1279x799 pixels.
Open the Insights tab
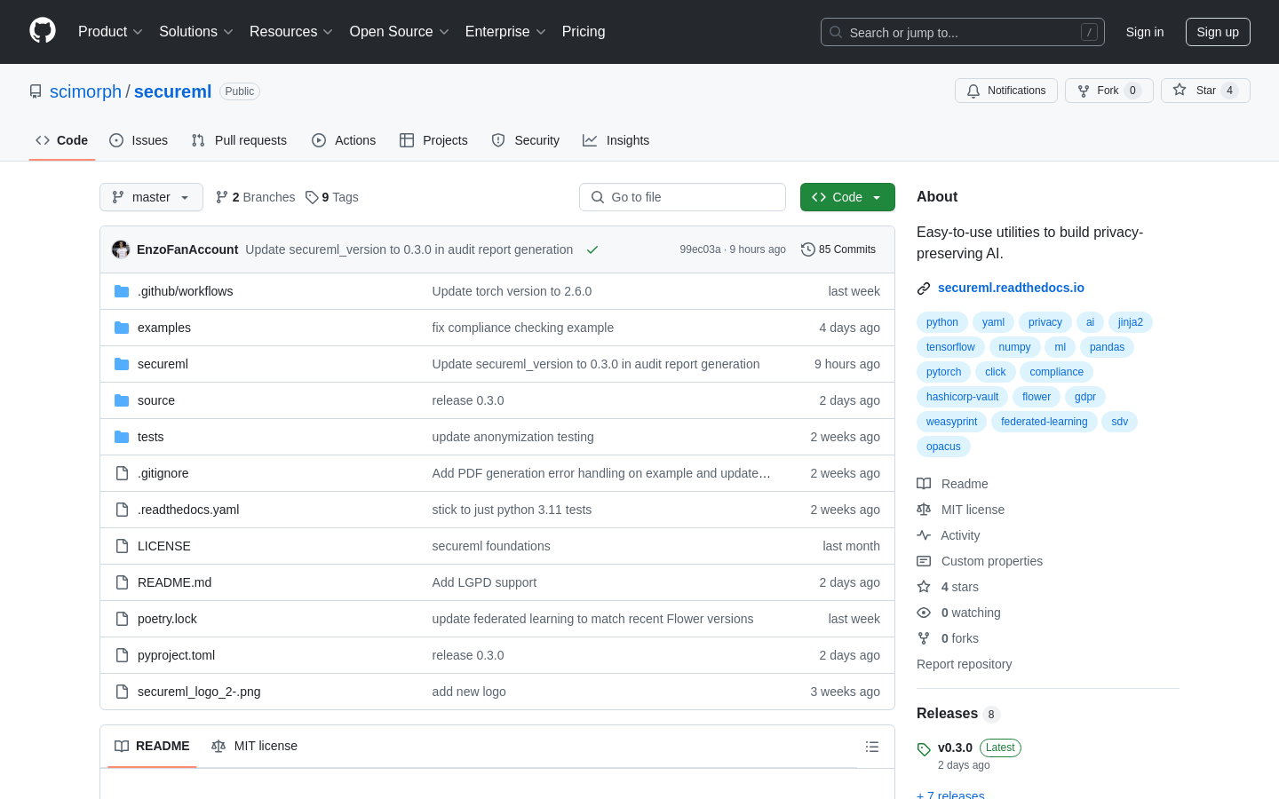(x=616, y=140)
